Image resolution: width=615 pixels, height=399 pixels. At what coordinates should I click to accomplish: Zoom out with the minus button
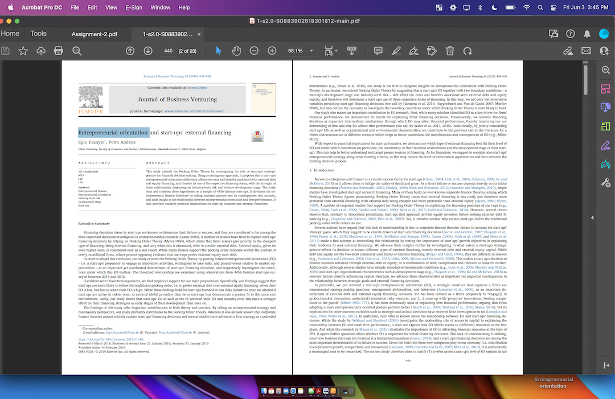point(254,51)
